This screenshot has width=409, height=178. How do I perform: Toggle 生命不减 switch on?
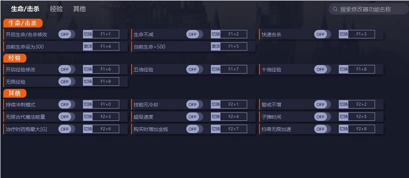[195, 34]
